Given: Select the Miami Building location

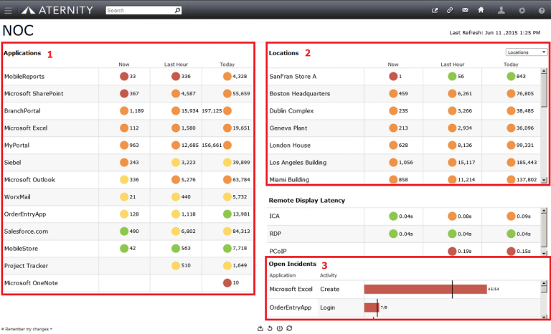Looking at the screenshot, I should (289, 179).
